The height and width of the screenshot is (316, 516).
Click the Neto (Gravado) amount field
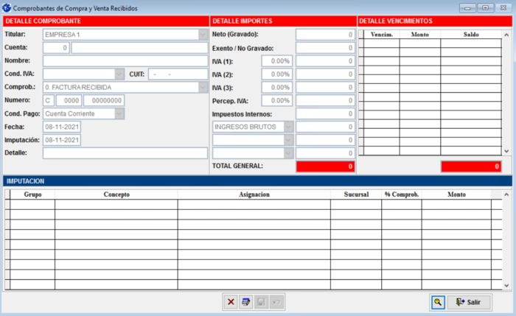325,35
